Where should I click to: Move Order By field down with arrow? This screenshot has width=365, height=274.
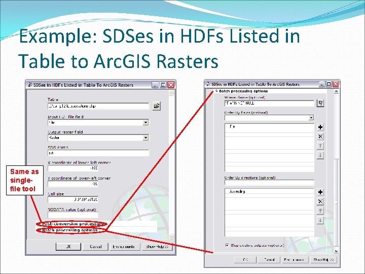pyautogui.click(x=320, y=155)
